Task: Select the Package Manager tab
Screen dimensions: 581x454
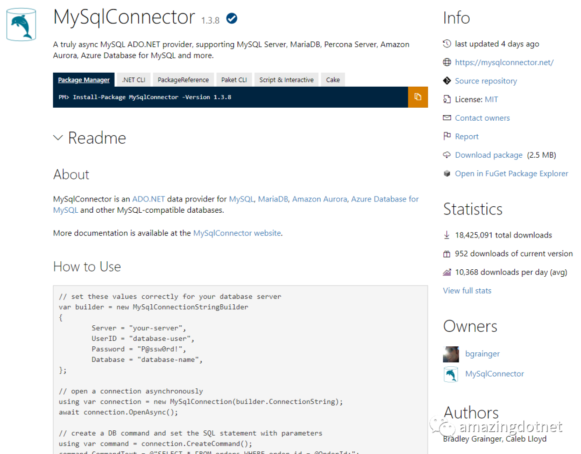Action: pos(84,80)
